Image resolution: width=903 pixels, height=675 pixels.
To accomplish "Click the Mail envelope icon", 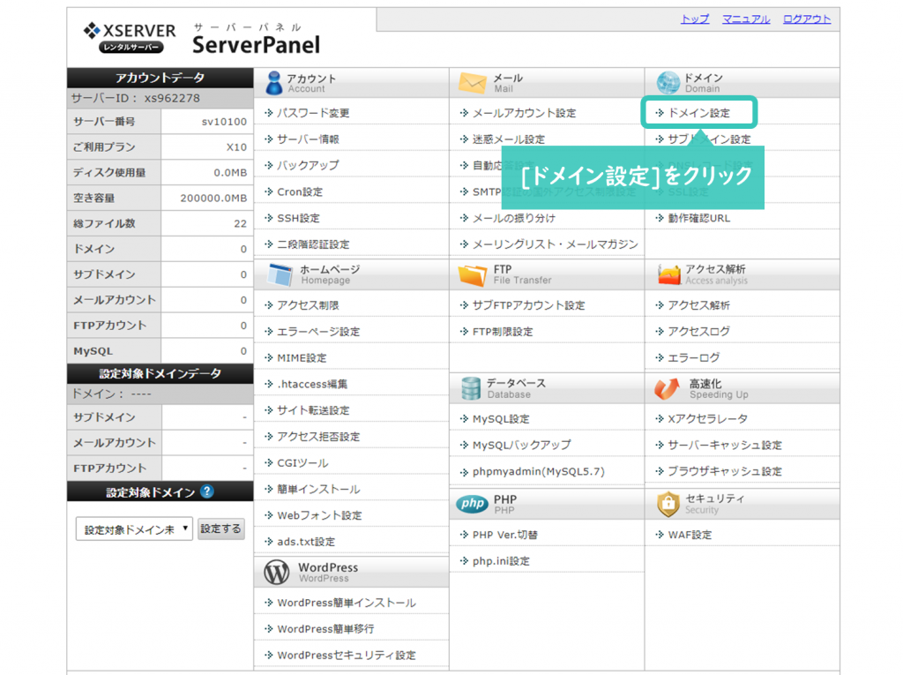I will (x=473, y=82).
